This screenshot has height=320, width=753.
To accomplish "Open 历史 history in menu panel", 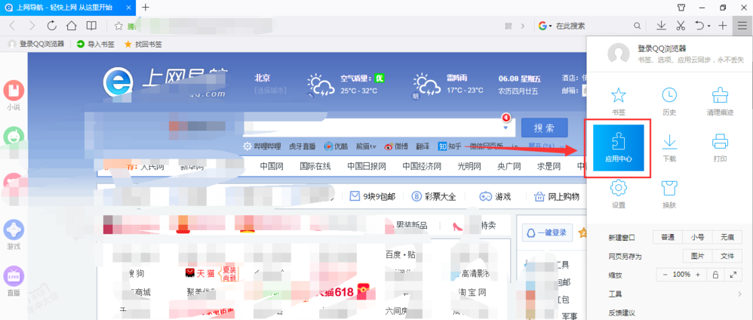I will (669, 101).
